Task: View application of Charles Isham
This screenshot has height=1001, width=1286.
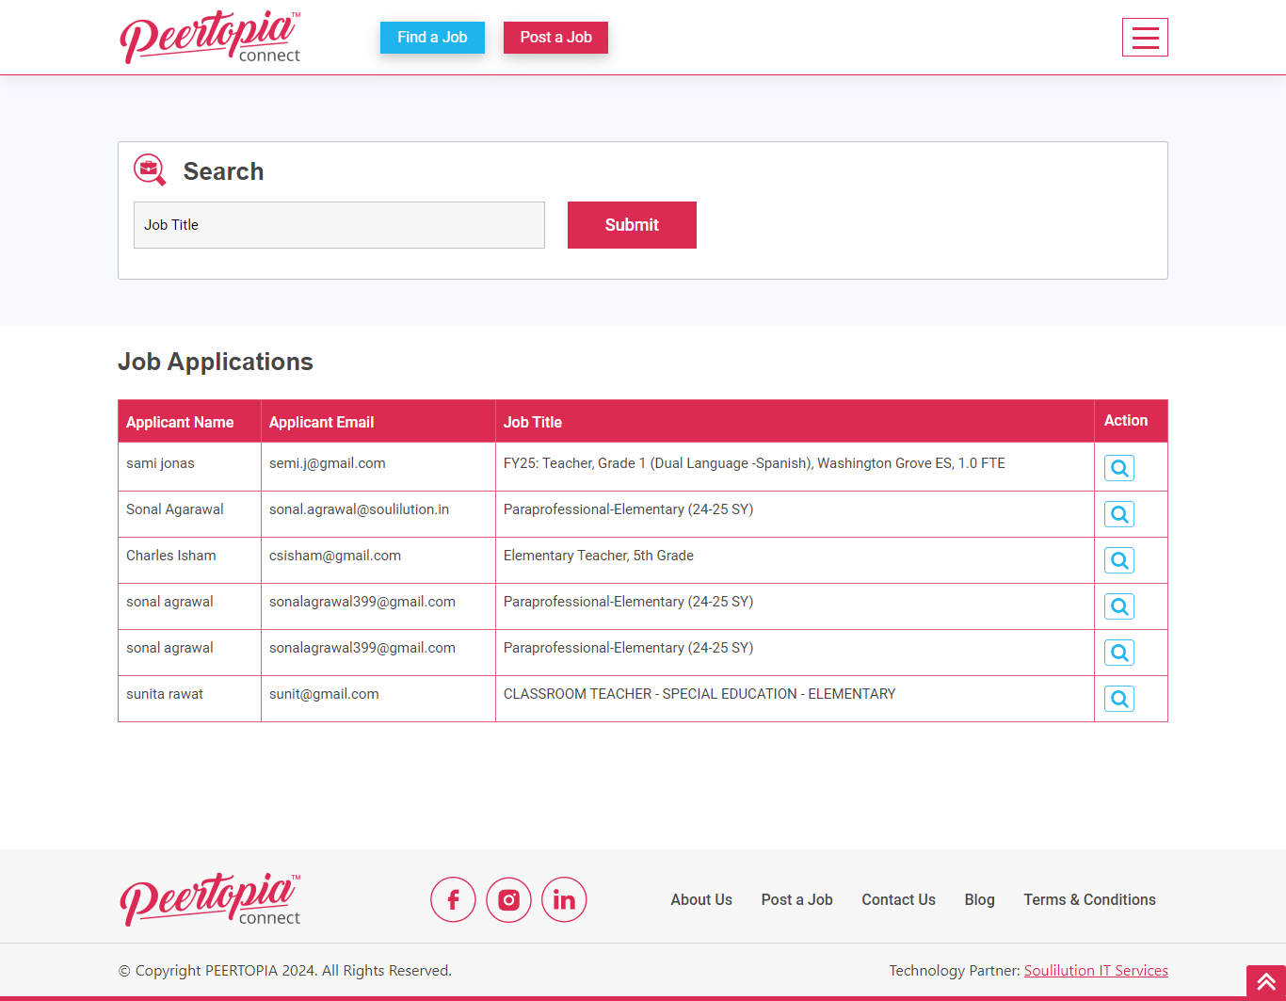Action: coord(1119,560)
